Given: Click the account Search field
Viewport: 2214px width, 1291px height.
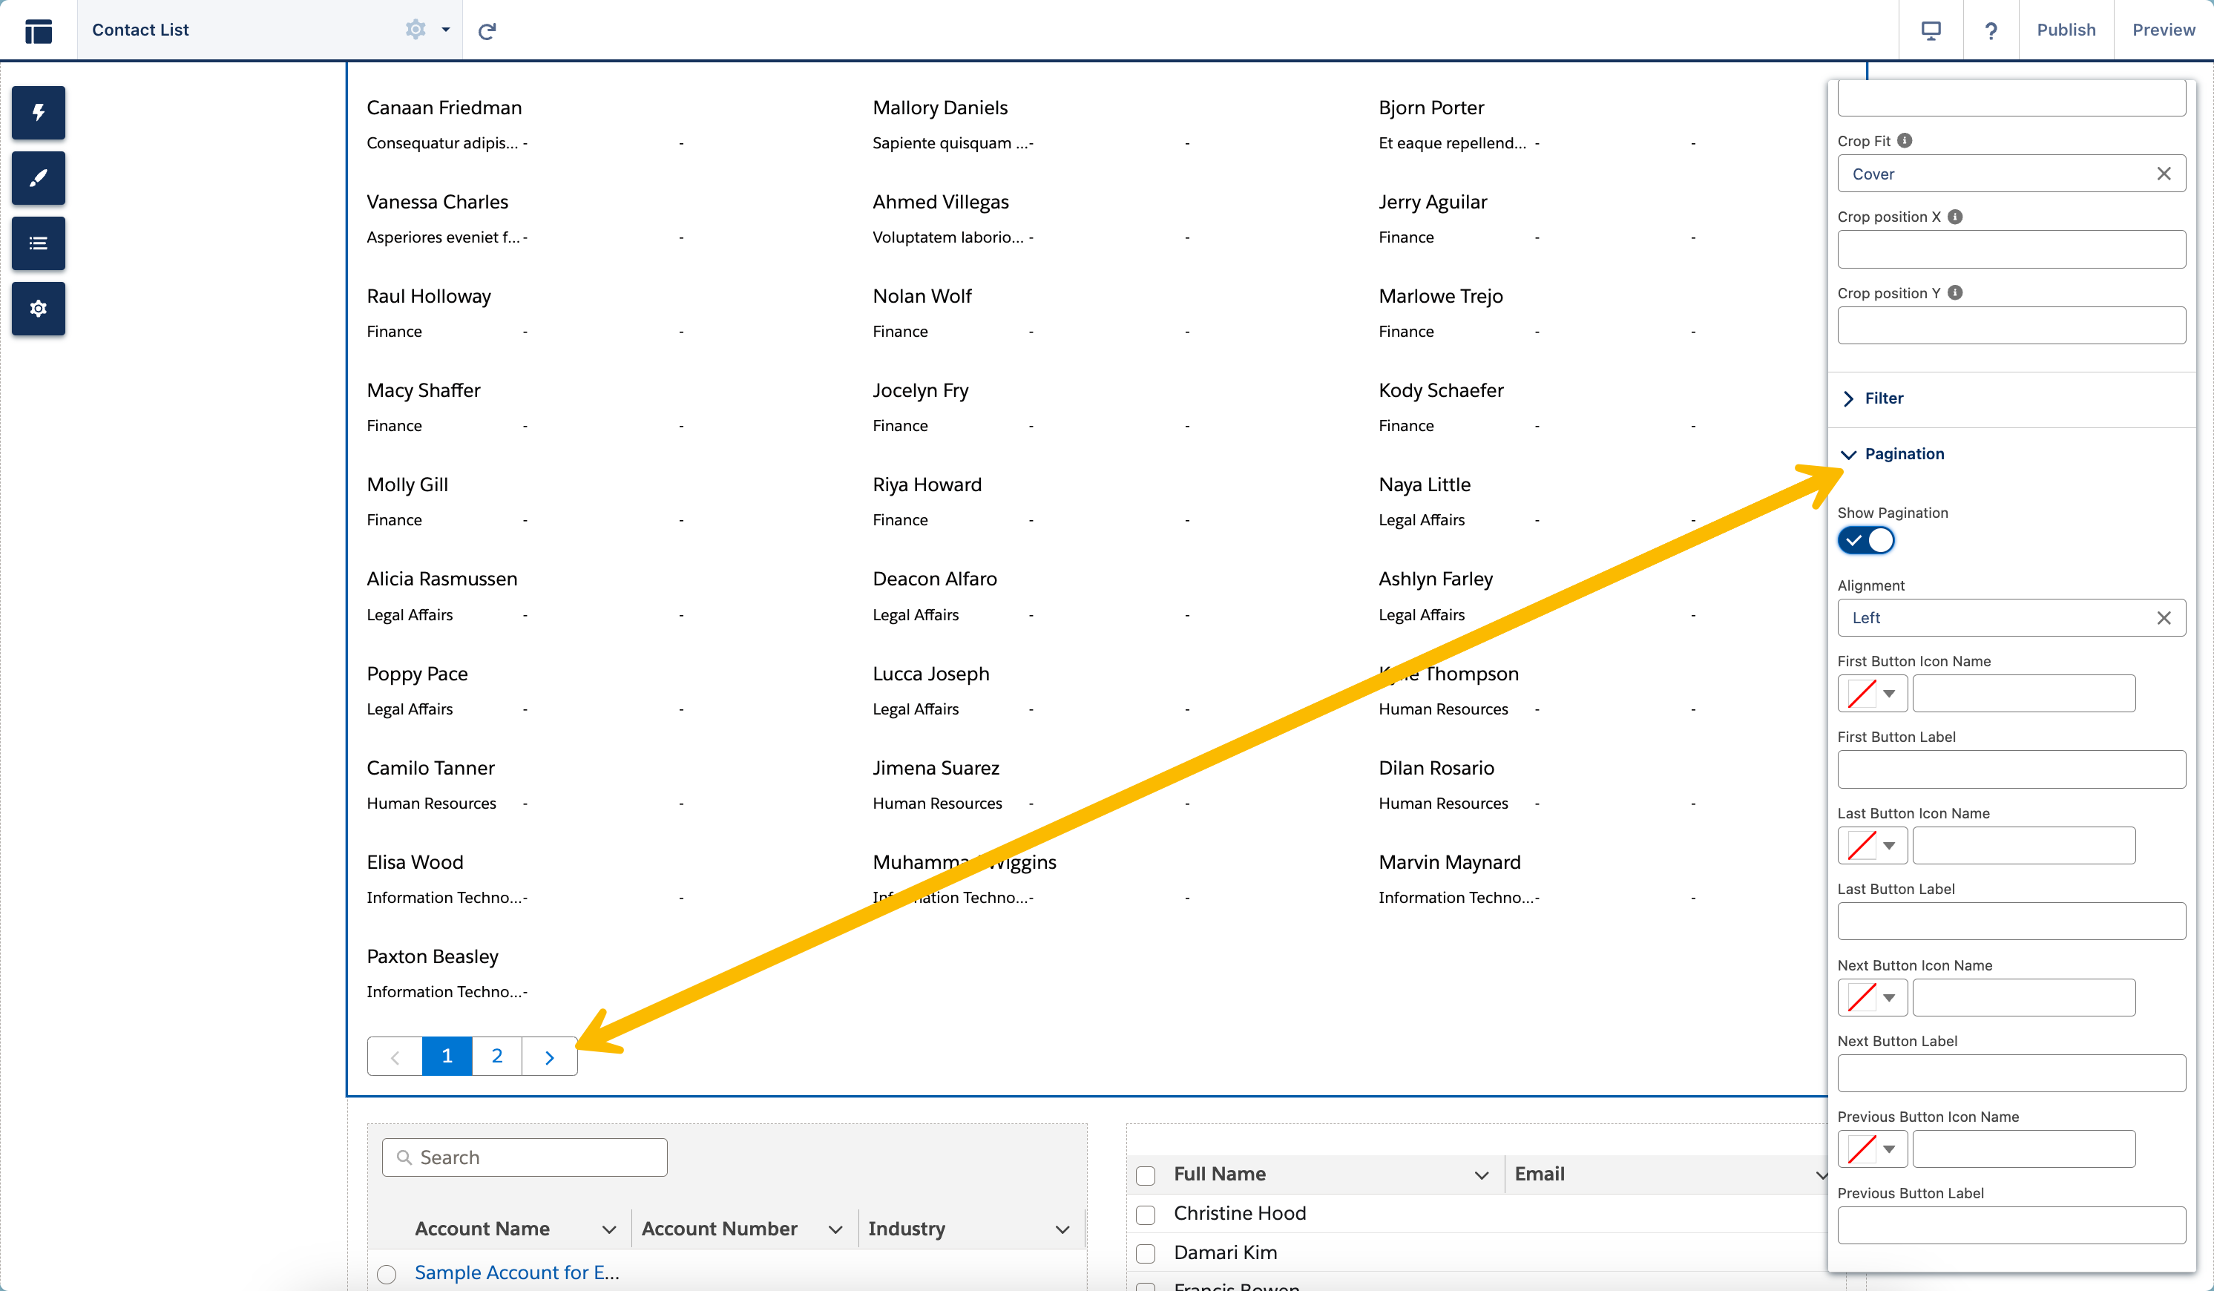Looking at the screenshot, I should click(x=525, y=1157).
